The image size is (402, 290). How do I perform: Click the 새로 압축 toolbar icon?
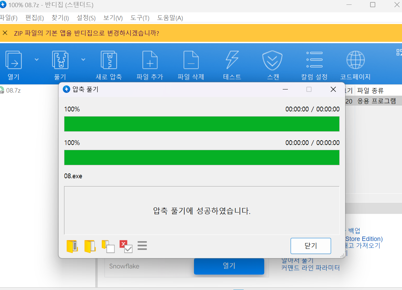click(109, 60)
